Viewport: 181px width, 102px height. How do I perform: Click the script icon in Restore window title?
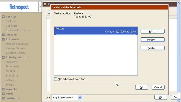45,4
